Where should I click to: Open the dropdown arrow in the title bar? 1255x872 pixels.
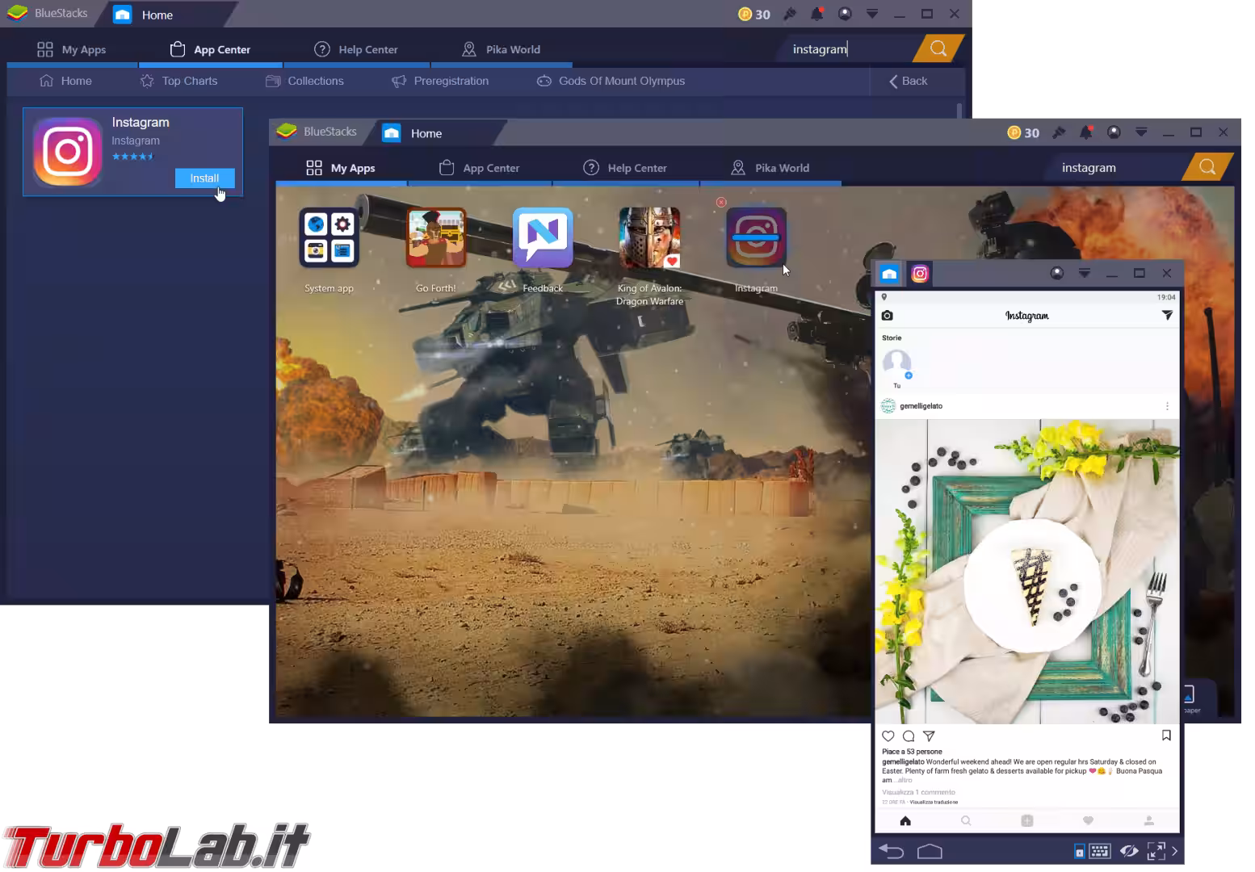coord(871,14)
